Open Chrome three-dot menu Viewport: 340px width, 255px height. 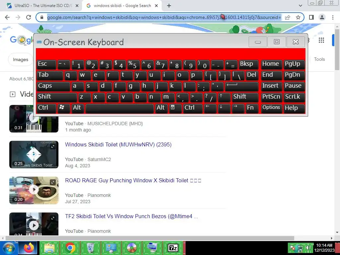[333, 17]
